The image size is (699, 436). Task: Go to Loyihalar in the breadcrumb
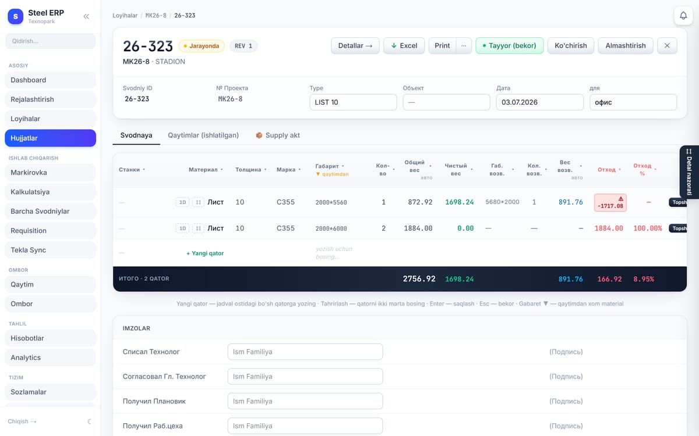(x=125, y=15)
